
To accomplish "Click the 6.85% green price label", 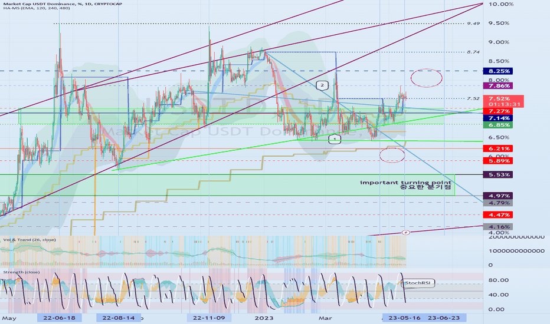I will (x=497, y=125).
